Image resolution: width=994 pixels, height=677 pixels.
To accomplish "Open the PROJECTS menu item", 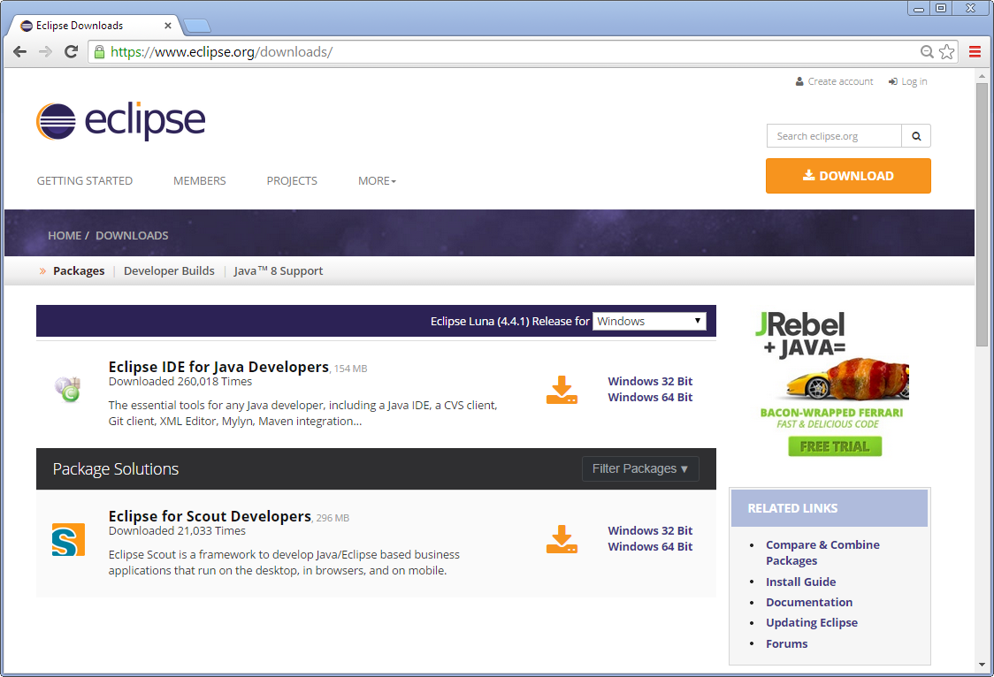I will point(292,181).
